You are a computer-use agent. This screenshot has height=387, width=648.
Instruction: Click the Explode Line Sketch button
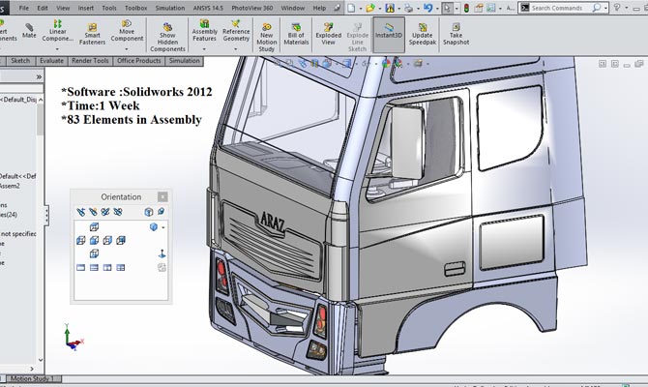point(357,36)
